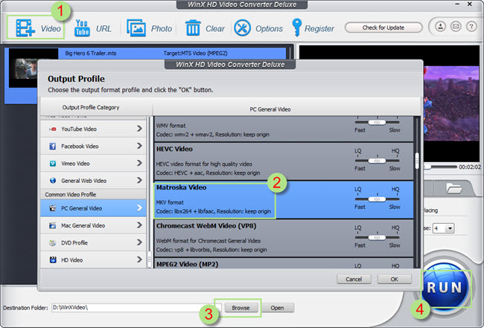Click the Cancel button
Screen dimensions: 484x328
pos(354,280)
